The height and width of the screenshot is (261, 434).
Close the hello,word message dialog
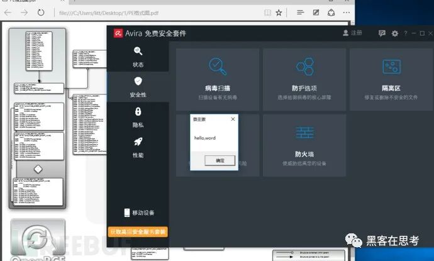pyautogui.click(x=233, y=119)
